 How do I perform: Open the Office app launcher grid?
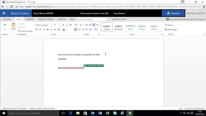[4, 13]
